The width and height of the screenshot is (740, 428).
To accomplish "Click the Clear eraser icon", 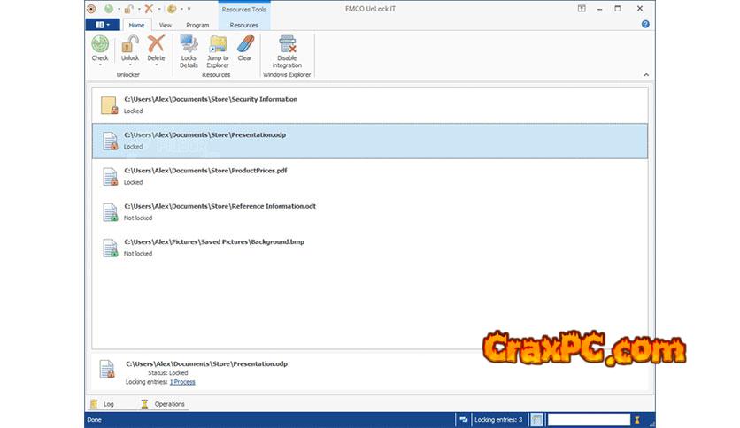I will [x=245, y=44].
